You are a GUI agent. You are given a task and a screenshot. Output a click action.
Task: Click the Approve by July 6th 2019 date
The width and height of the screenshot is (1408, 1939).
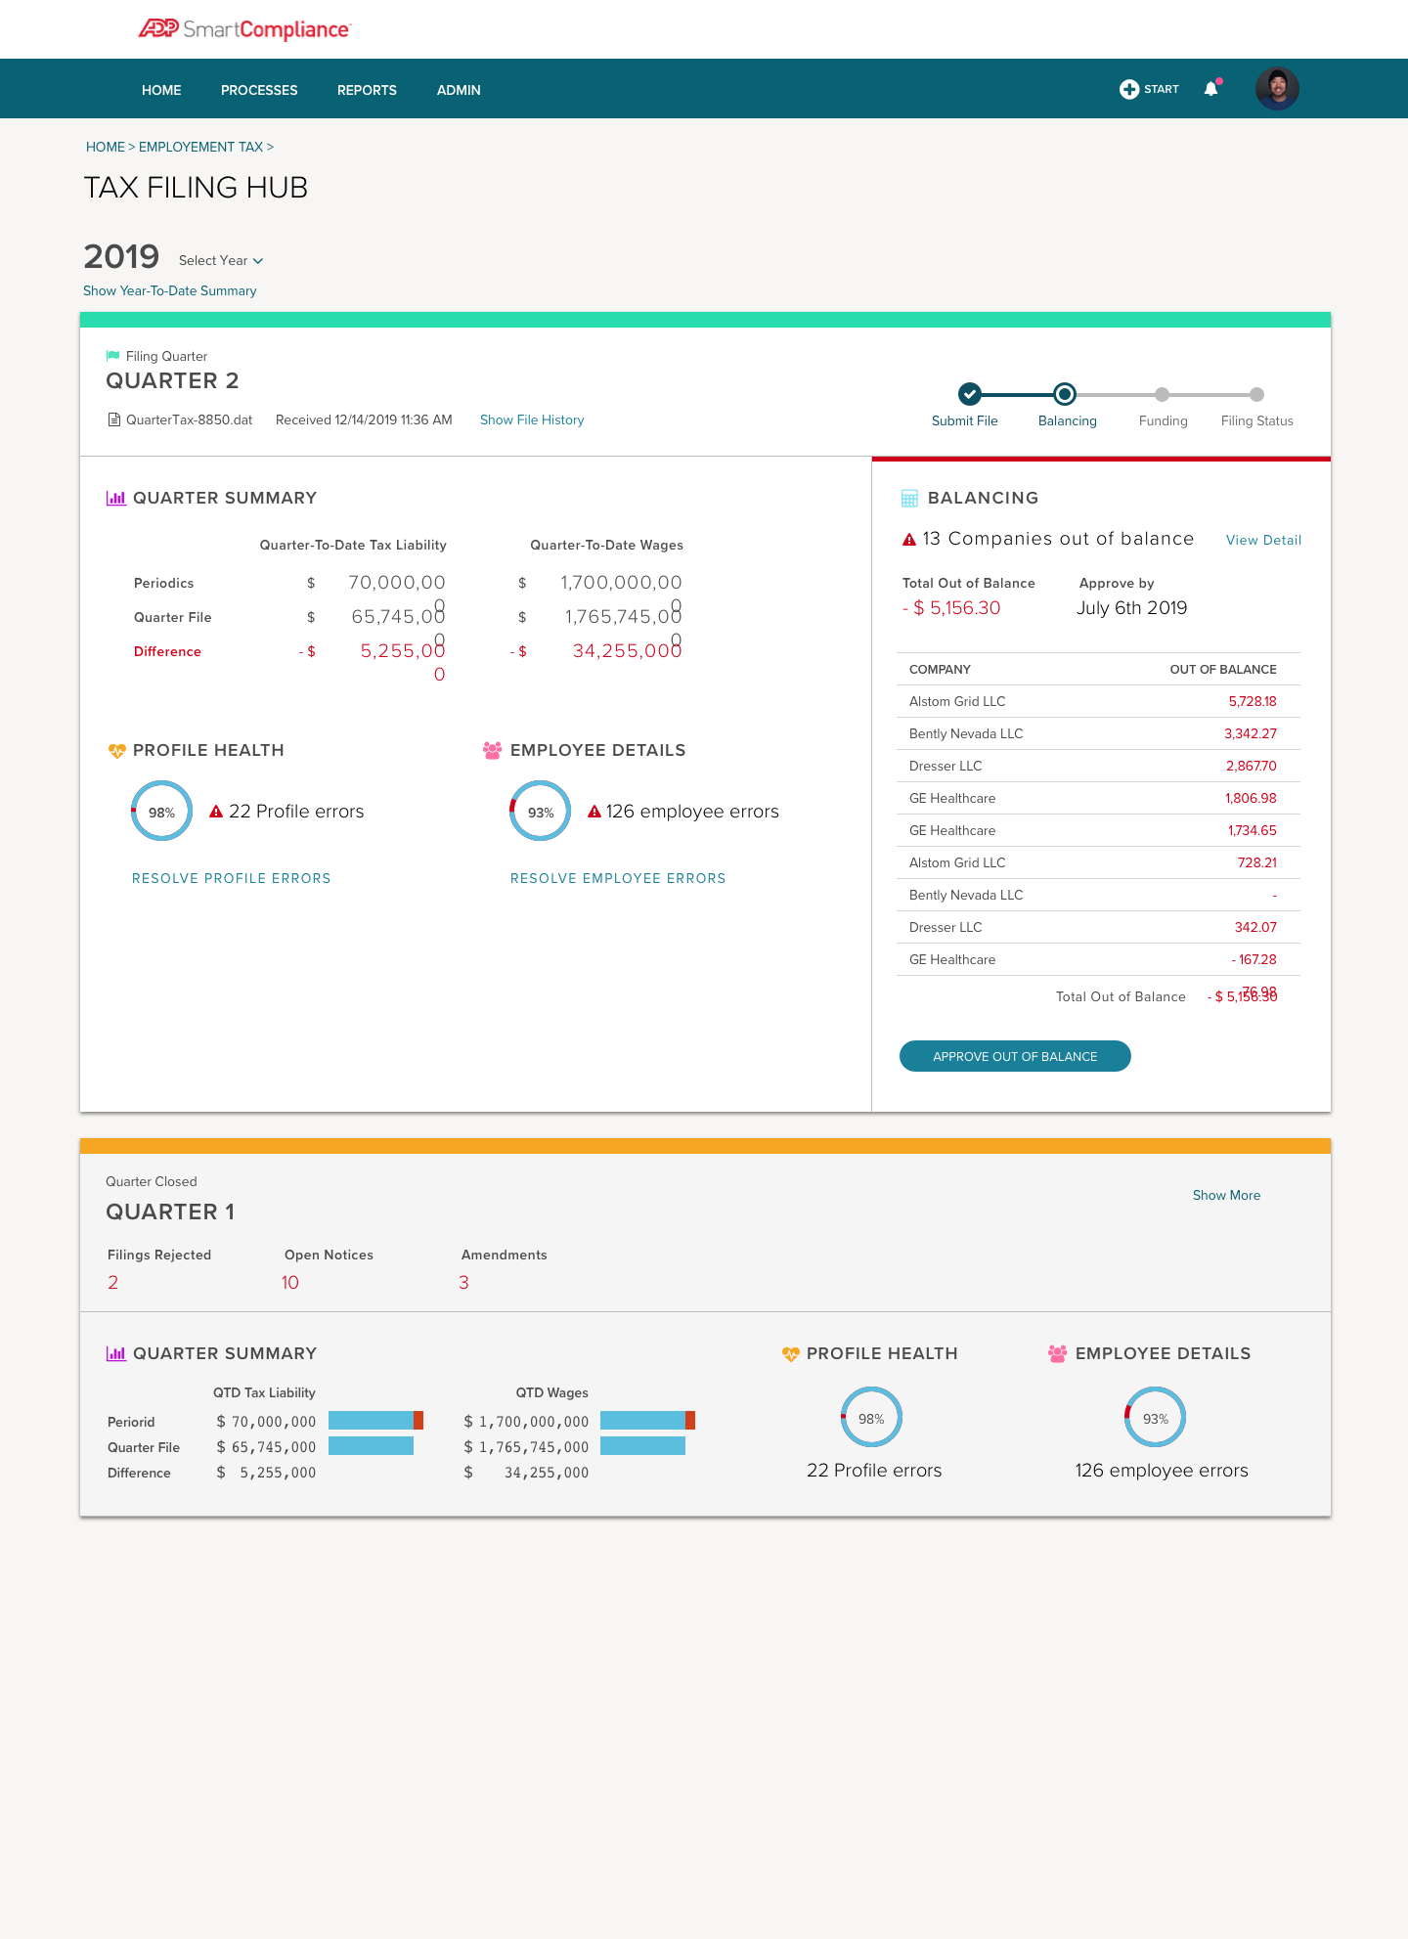1131,607
